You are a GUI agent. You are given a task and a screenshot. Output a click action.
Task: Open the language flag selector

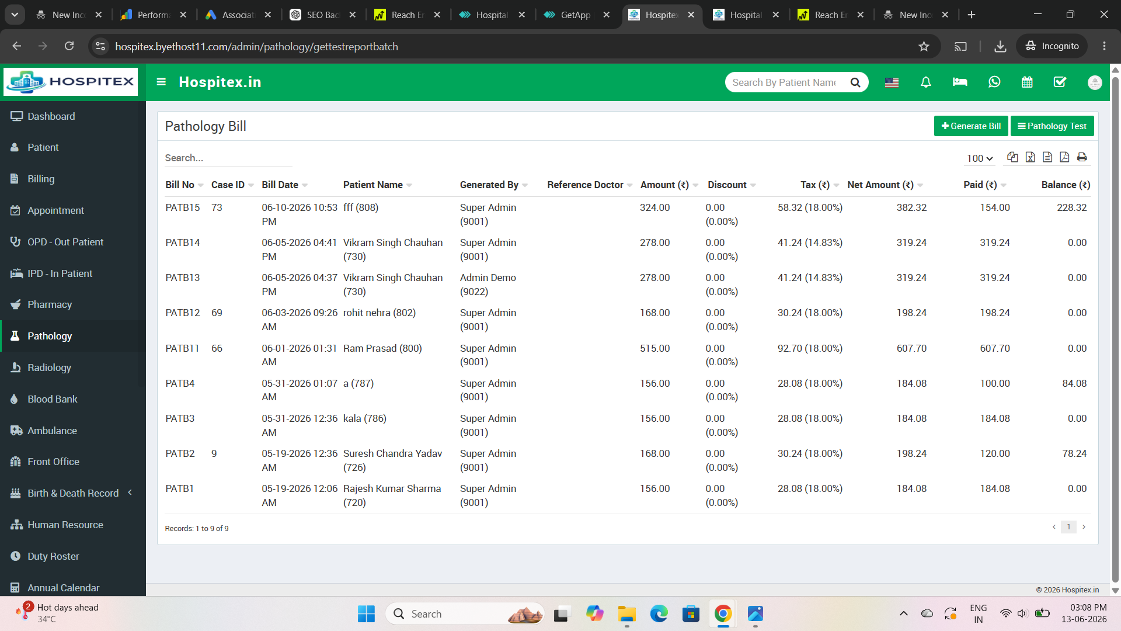(x=892, y=82)
